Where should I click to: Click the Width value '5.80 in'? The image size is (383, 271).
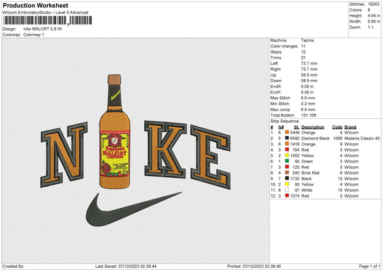[373, 22]
